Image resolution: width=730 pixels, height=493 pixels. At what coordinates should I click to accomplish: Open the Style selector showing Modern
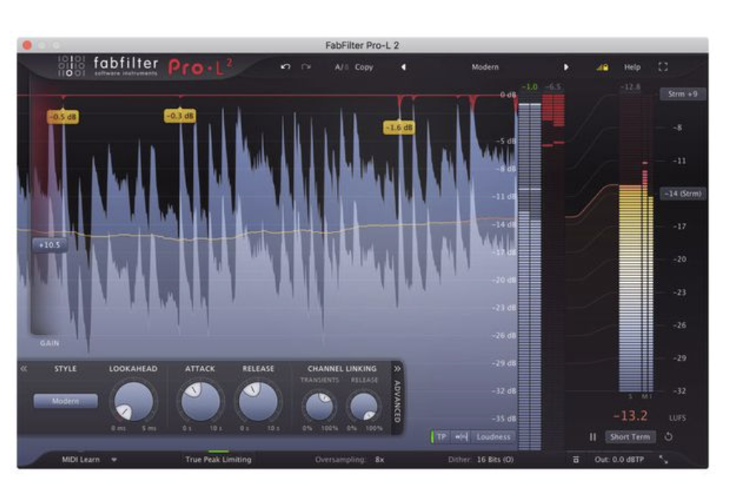click(65, 401)
